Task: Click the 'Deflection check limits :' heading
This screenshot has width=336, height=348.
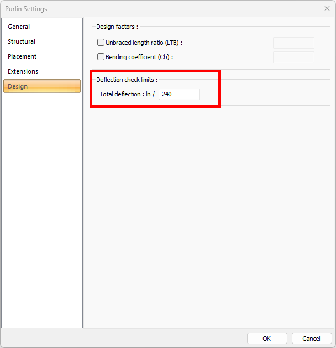Action: point(127,80)
